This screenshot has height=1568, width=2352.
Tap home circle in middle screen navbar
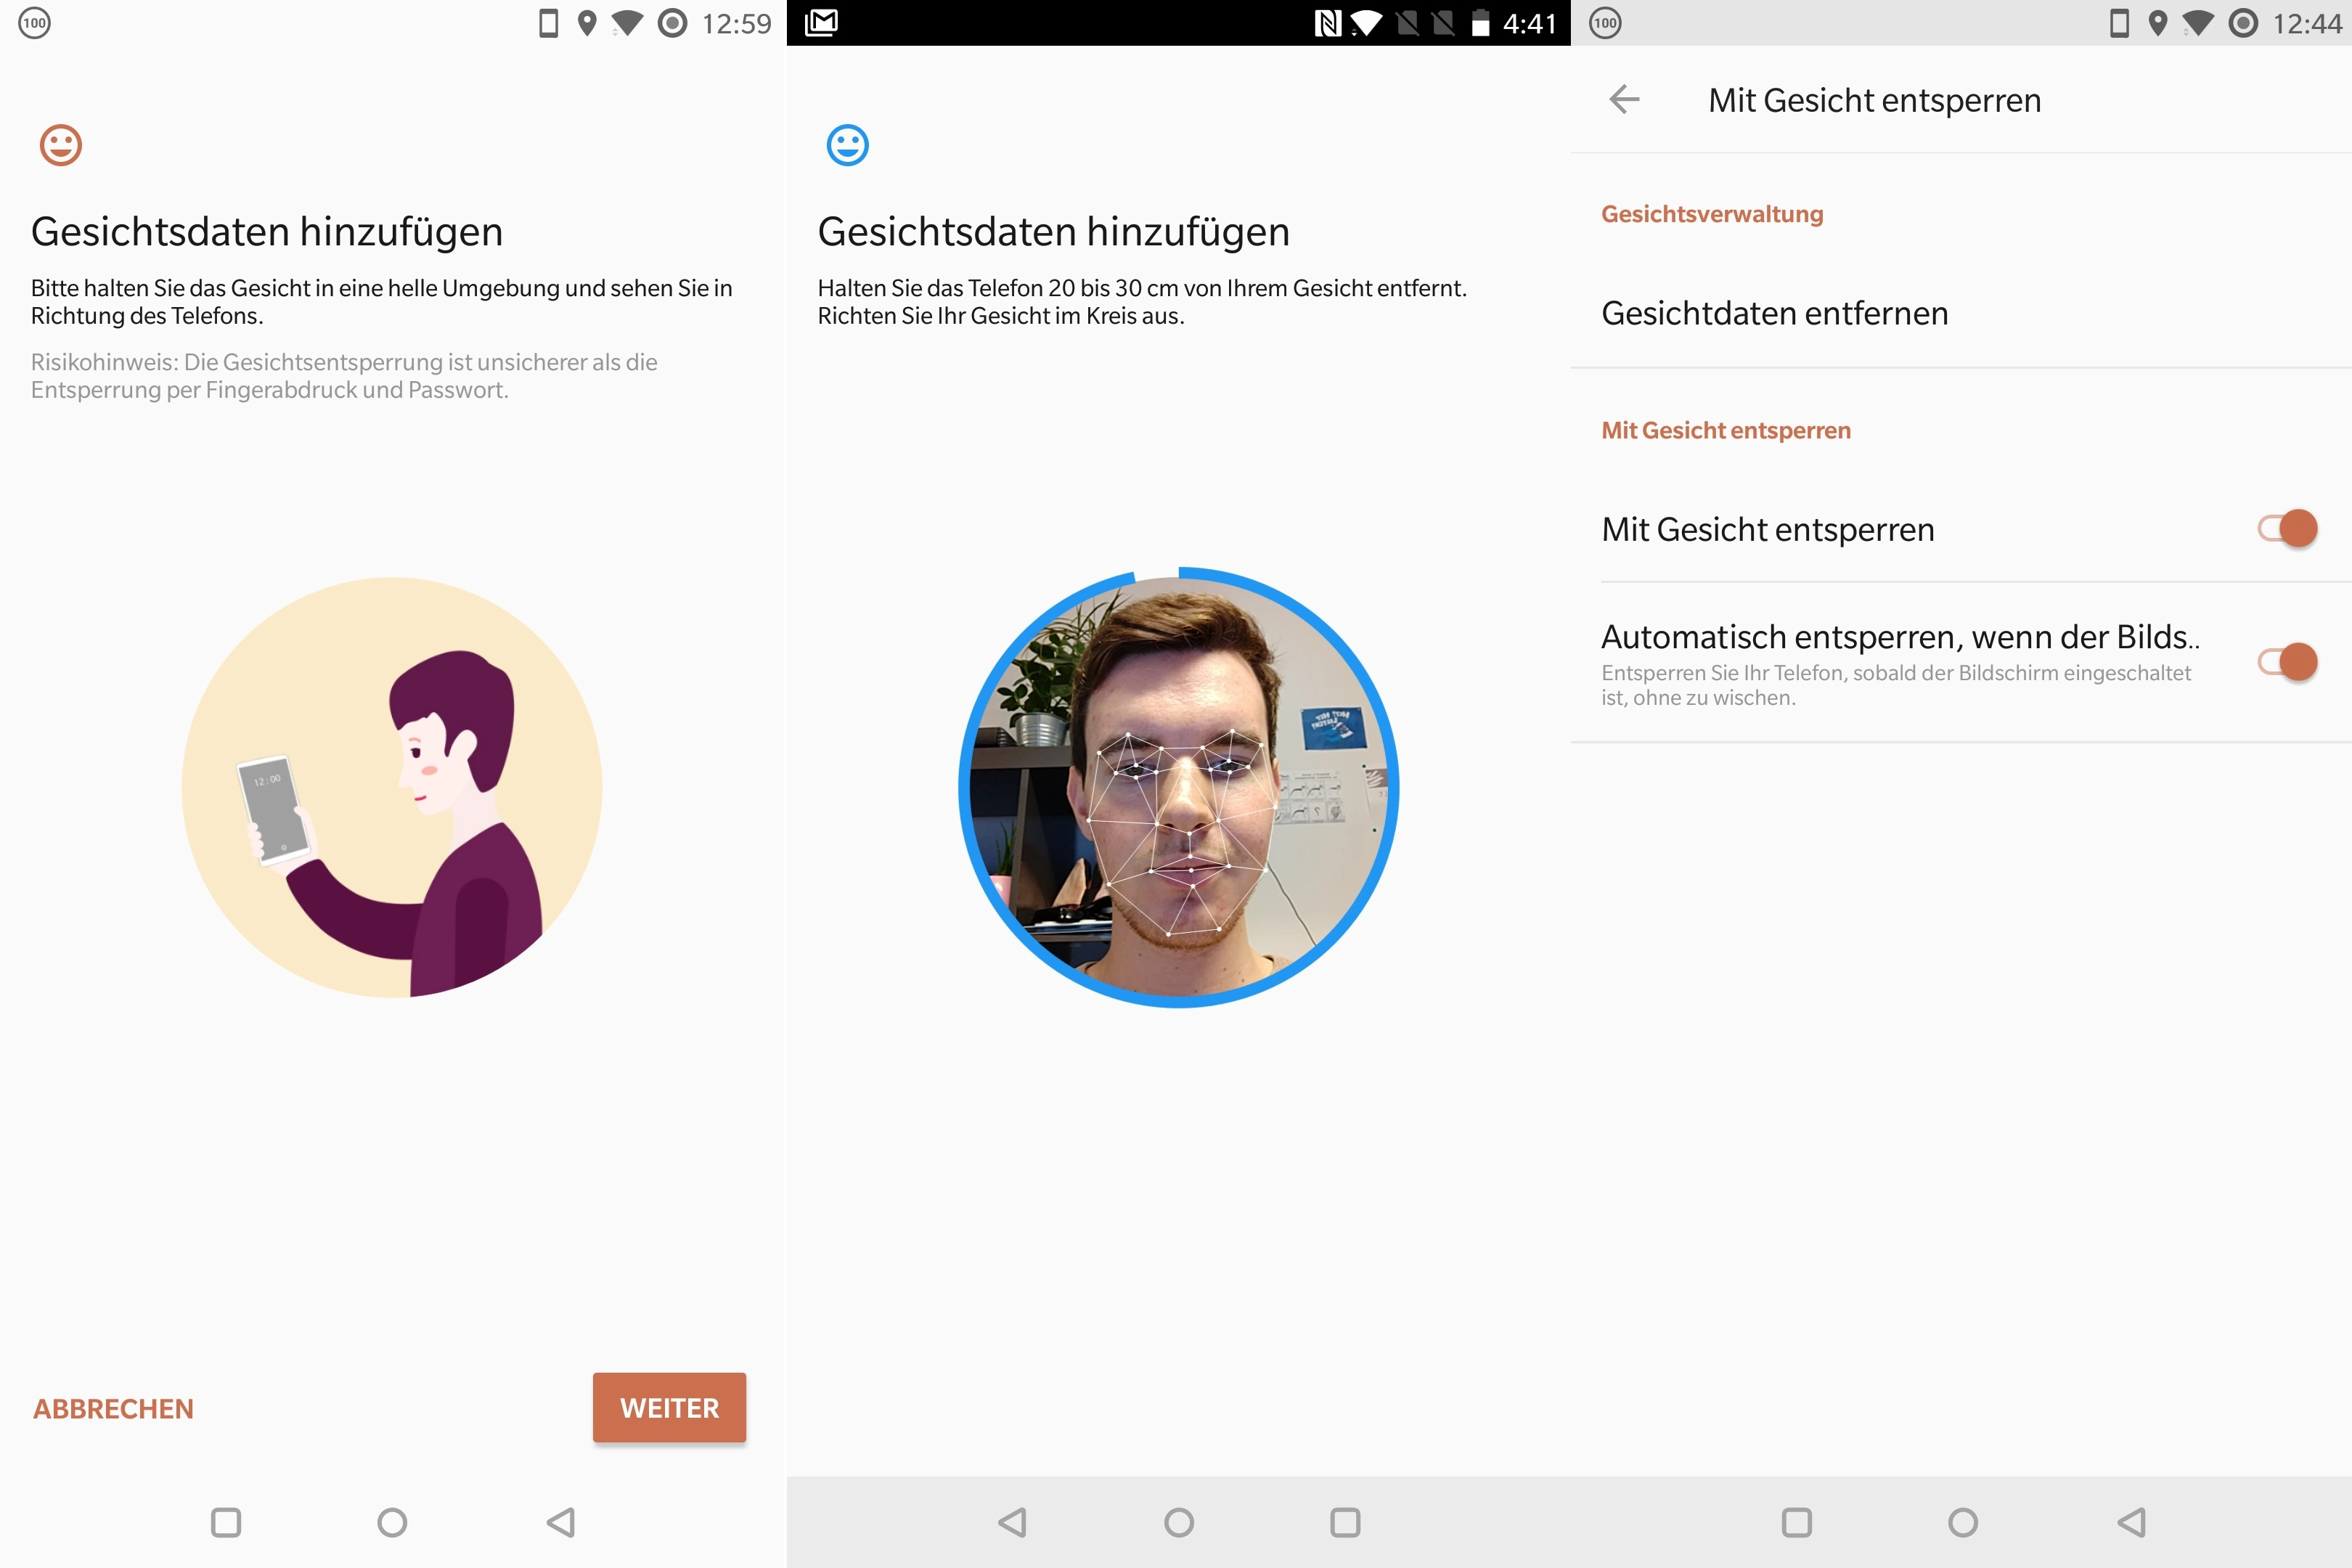pyautogui.click(x=1179, y=1522)
